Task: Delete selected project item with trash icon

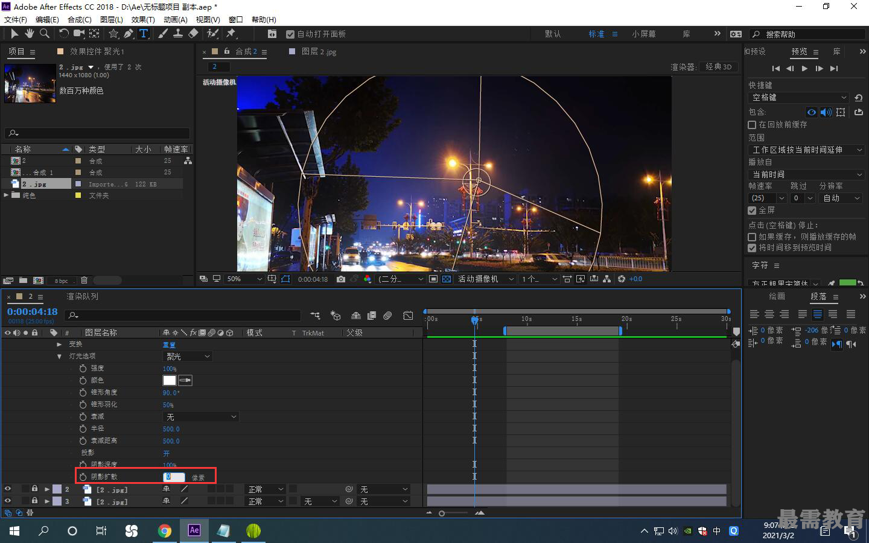Action: (84, 280)
